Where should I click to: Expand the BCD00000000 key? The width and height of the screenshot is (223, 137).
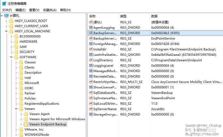click(x=11, y=36)
